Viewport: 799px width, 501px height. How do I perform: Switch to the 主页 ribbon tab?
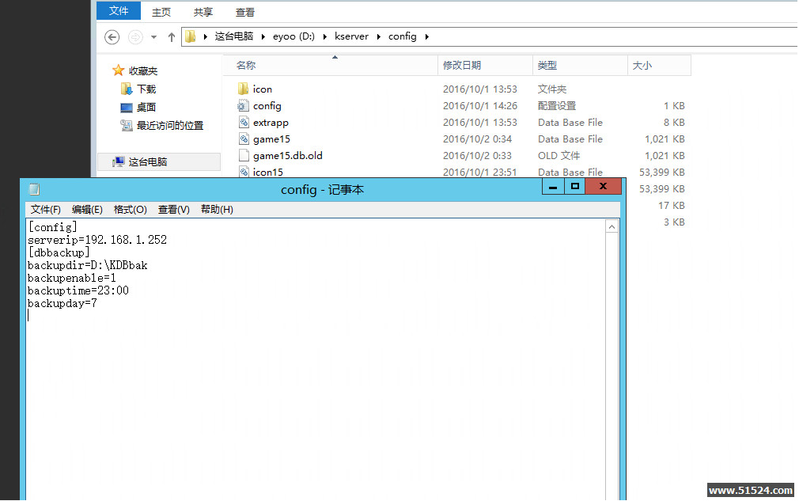161,12
